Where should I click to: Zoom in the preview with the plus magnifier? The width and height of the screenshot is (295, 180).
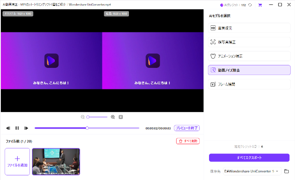[113, 117]
